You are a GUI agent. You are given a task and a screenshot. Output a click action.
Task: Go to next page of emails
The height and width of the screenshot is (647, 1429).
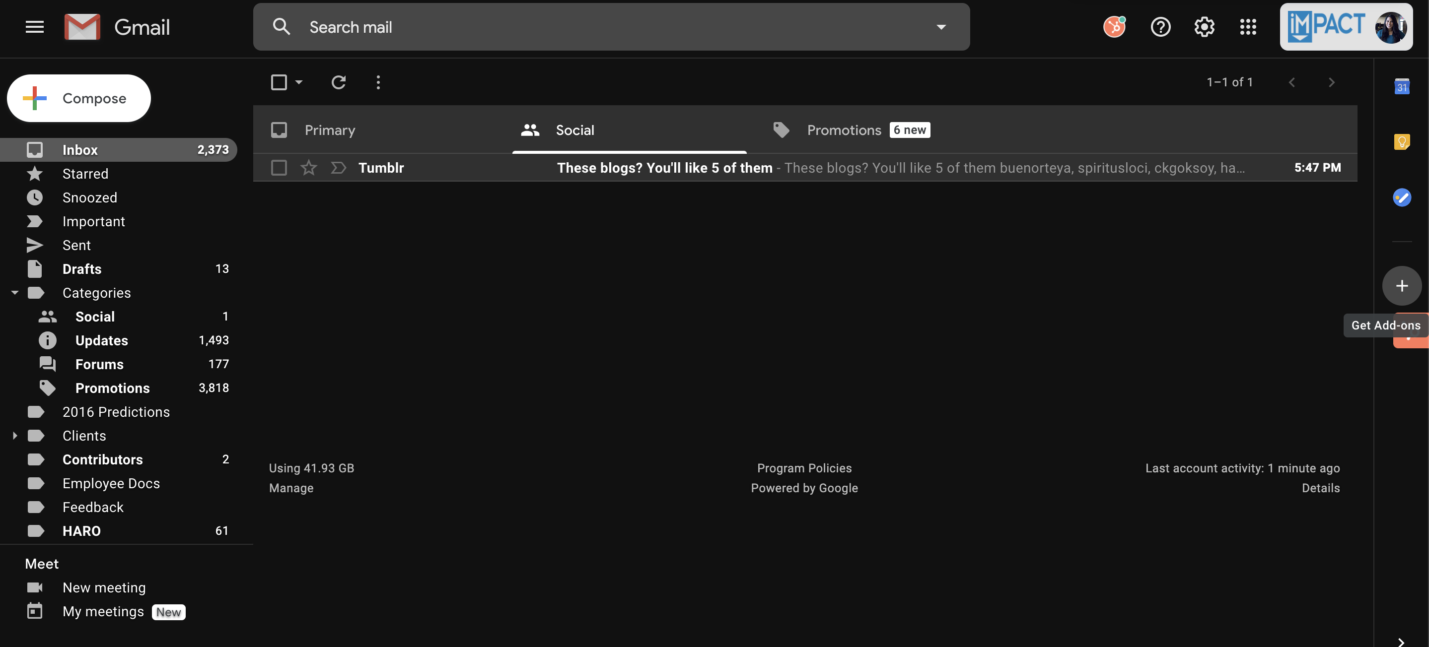click(x=1331, y=82)
